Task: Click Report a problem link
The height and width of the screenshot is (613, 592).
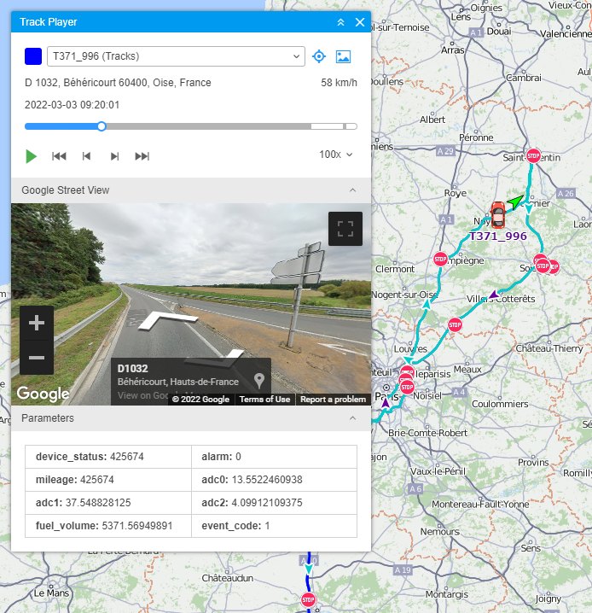Action: (x=333, y=400)
